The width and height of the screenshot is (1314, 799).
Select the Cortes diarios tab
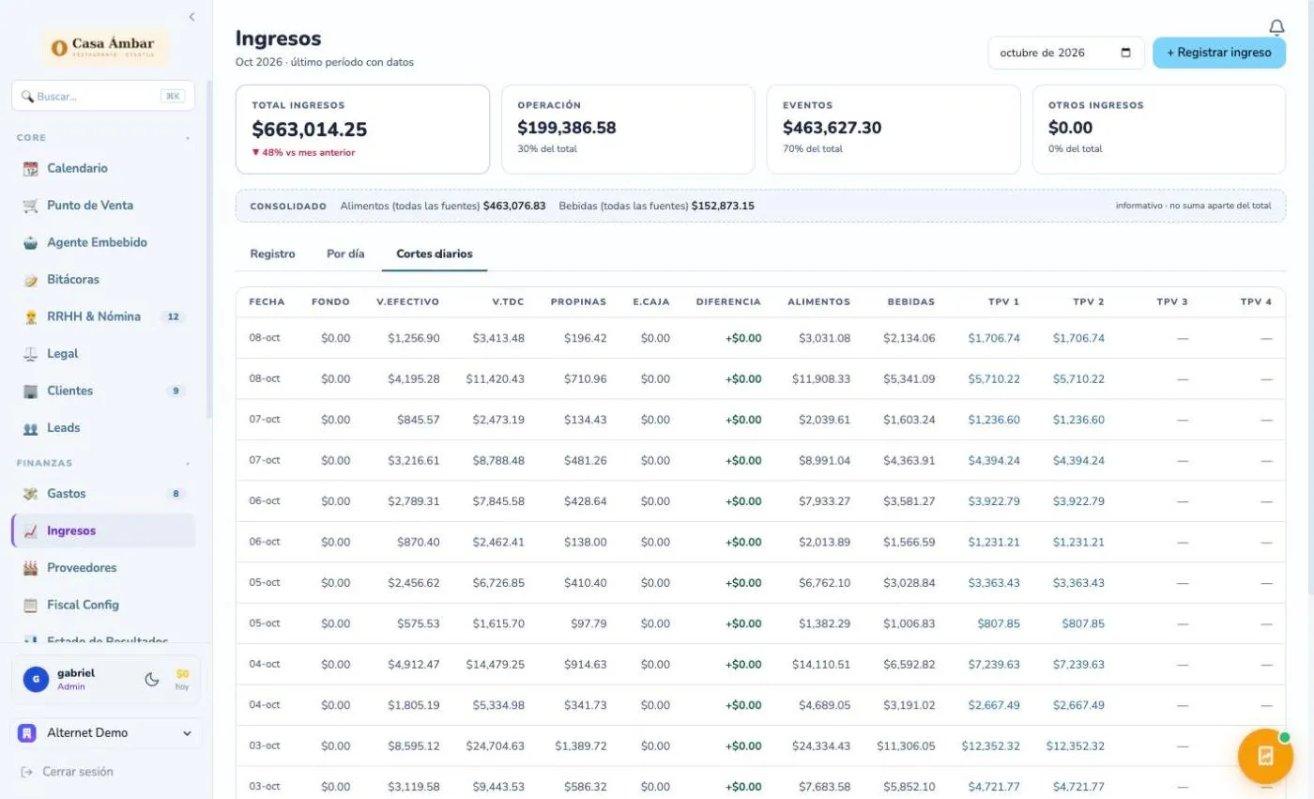[435, 254]
